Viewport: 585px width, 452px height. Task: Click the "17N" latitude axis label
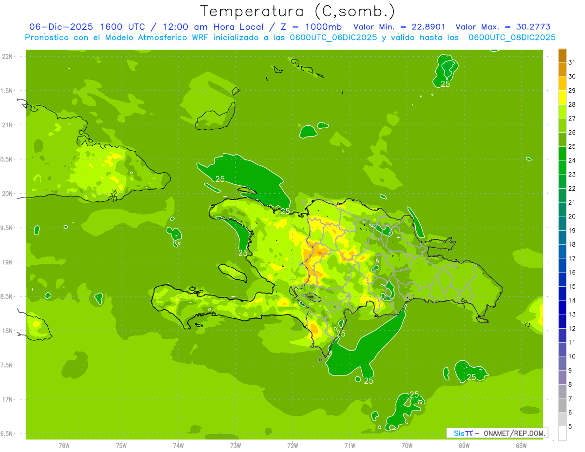pyautogui.click(x=7, y=399)
